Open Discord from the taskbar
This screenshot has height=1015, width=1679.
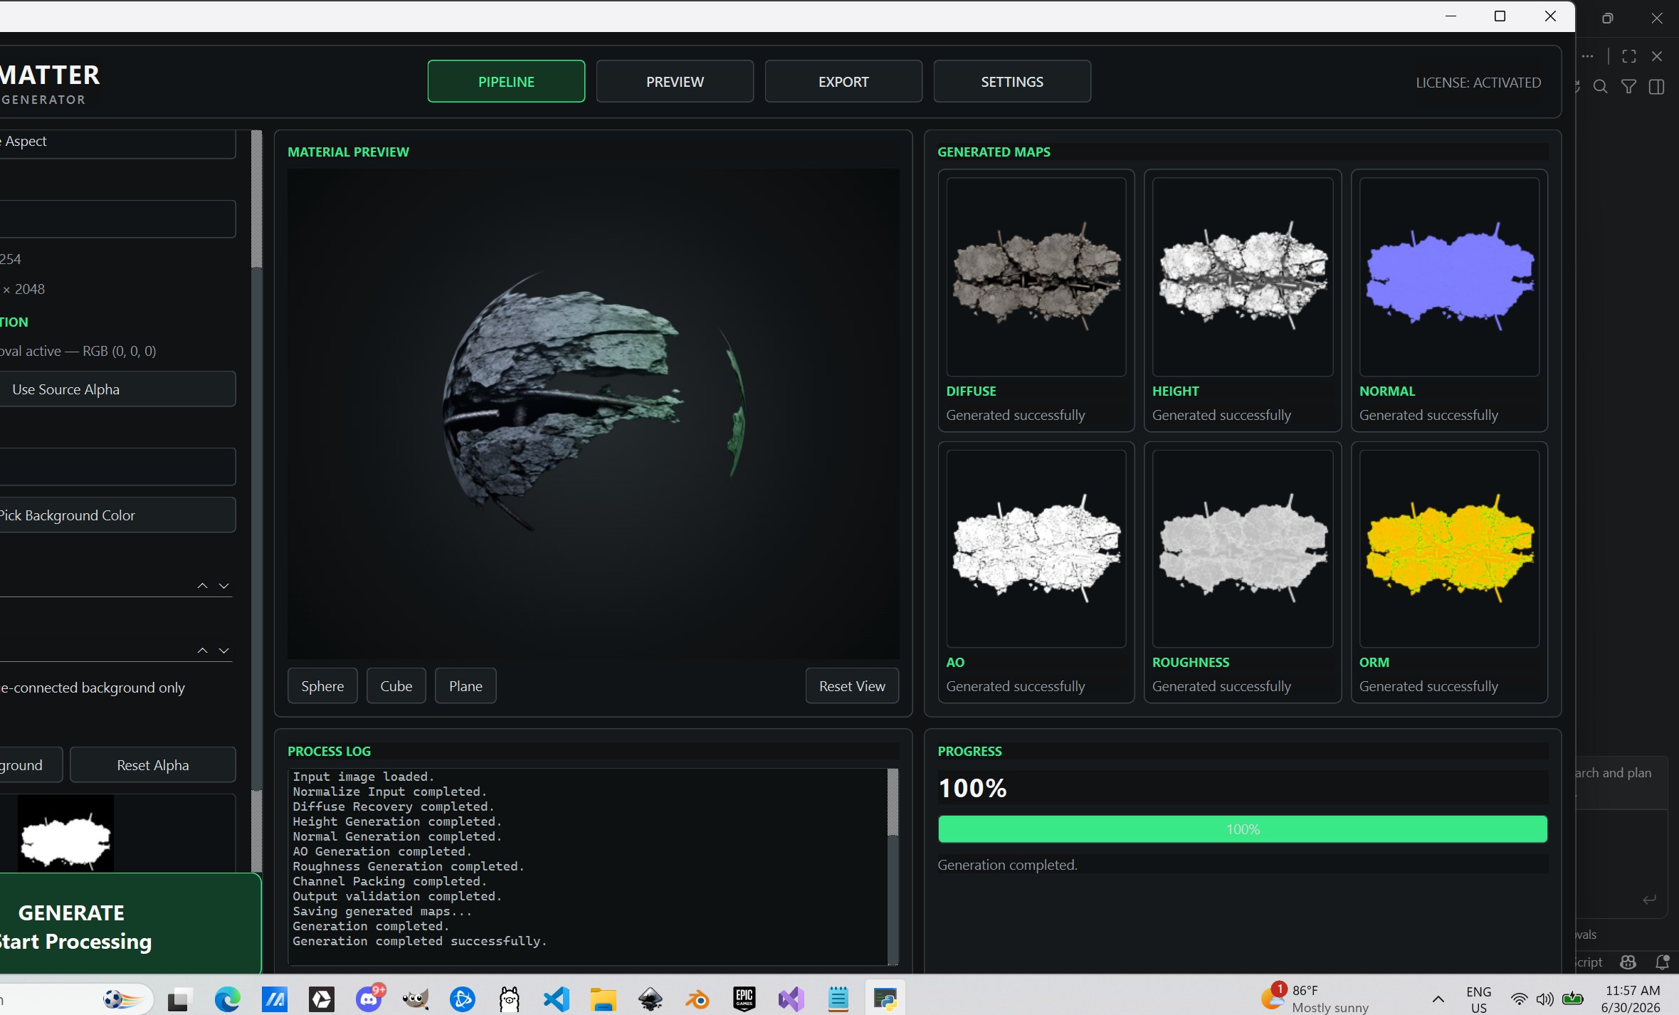(369, 998)
